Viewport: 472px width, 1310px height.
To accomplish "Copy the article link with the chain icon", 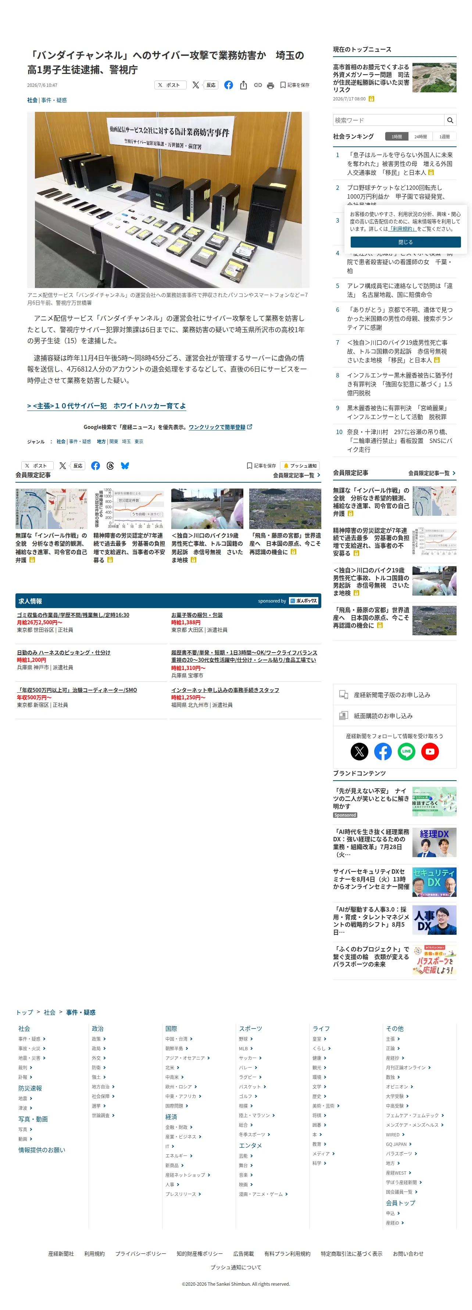I will (258, 85).
